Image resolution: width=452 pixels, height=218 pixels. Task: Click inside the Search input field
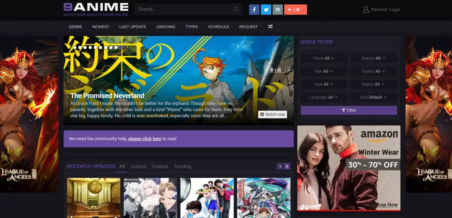183,9
